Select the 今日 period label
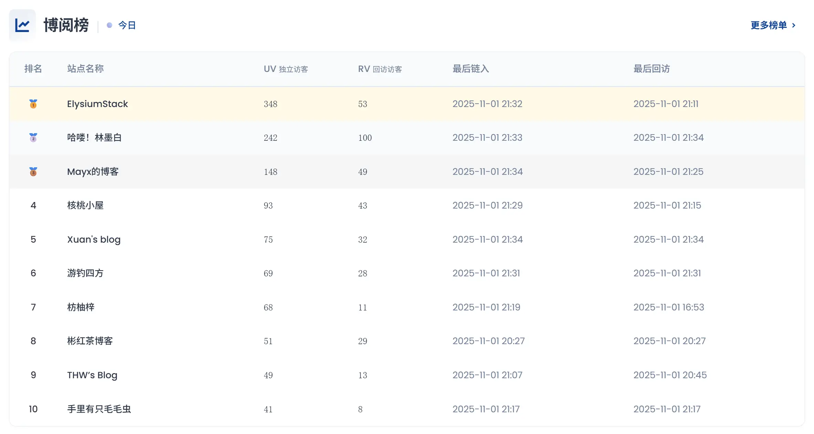Viewport: 814px width, 434px height. [127, 25]
